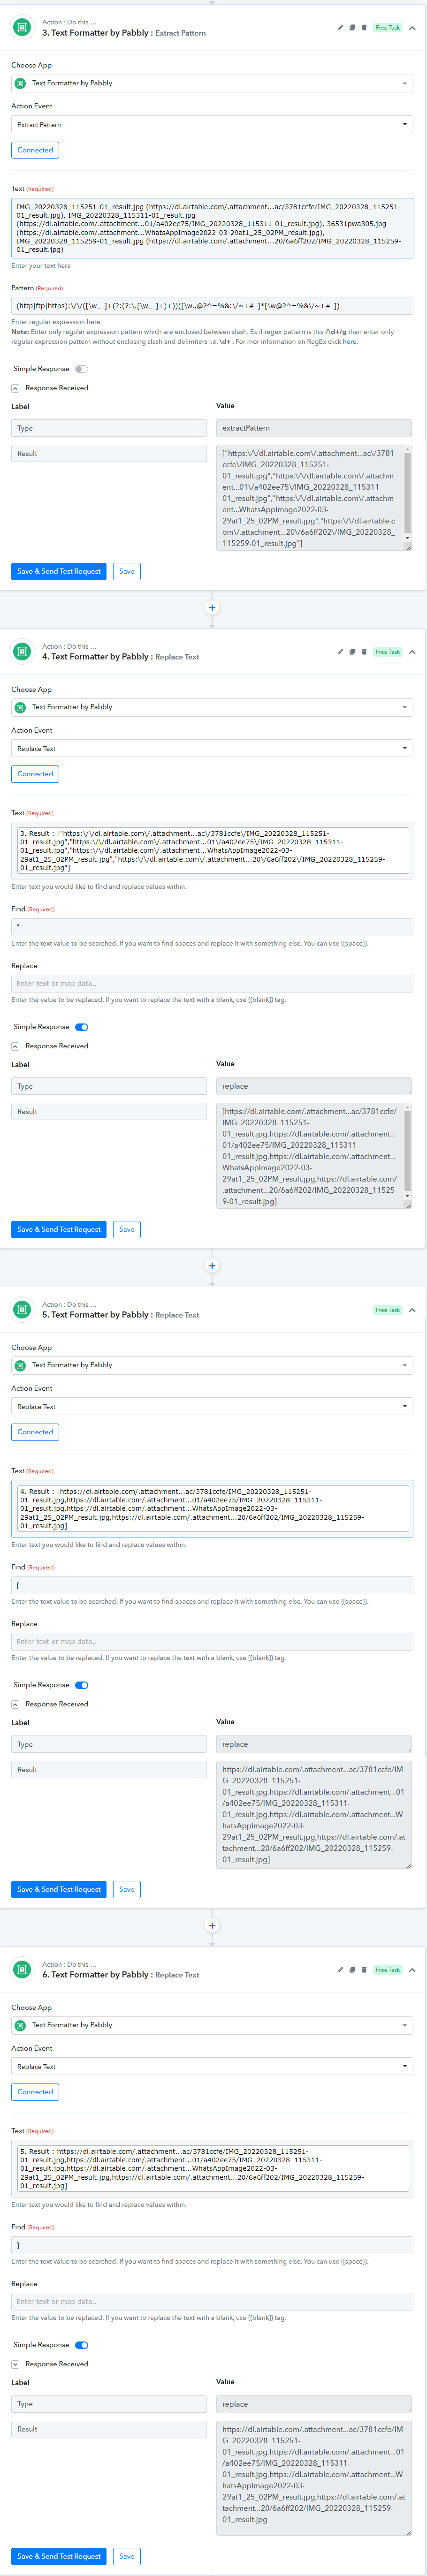Open Choose App dropdown in step 3
427x2576 pixels.
[212, 83]
